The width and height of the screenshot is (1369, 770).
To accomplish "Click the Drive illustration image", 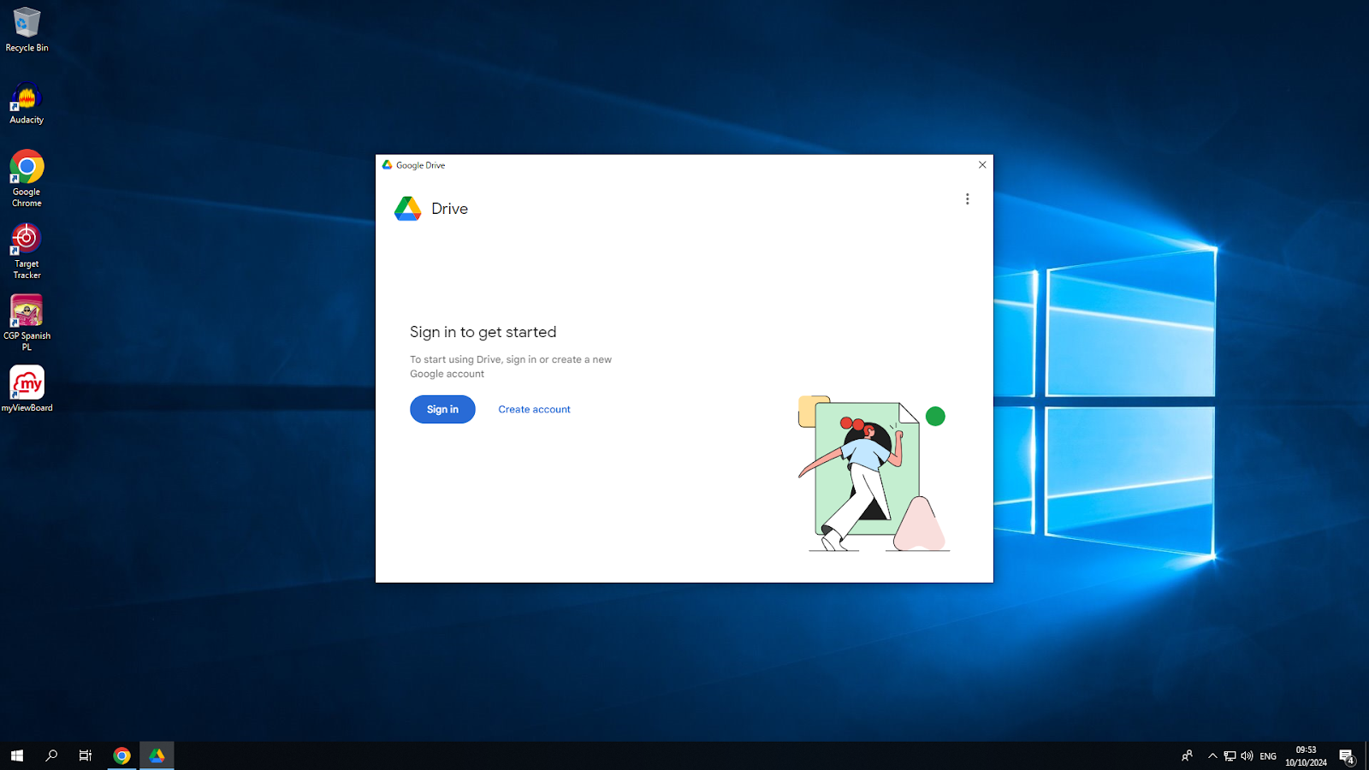I will click(x=873, y=473).
